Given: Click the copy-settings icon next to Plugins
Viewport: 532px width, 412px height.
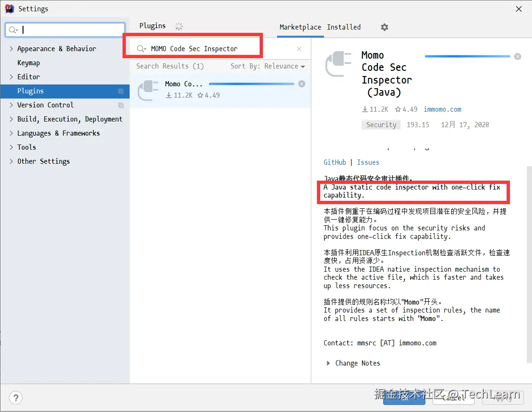Looking at the screenshot, I should 121,91.
